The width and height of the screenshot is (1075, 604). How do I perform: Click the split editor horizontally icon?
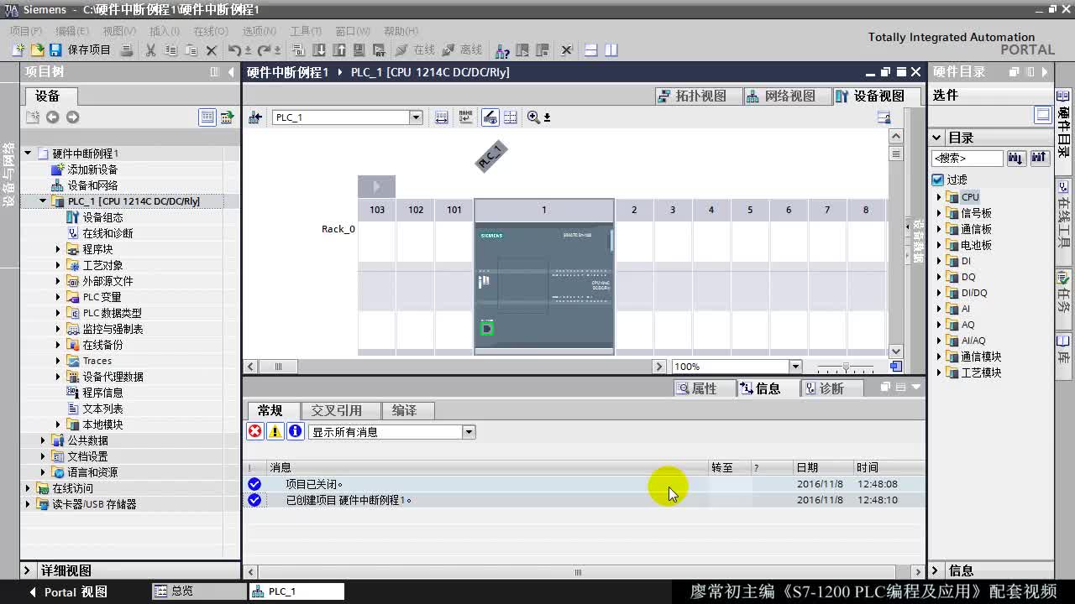[590, 50]
